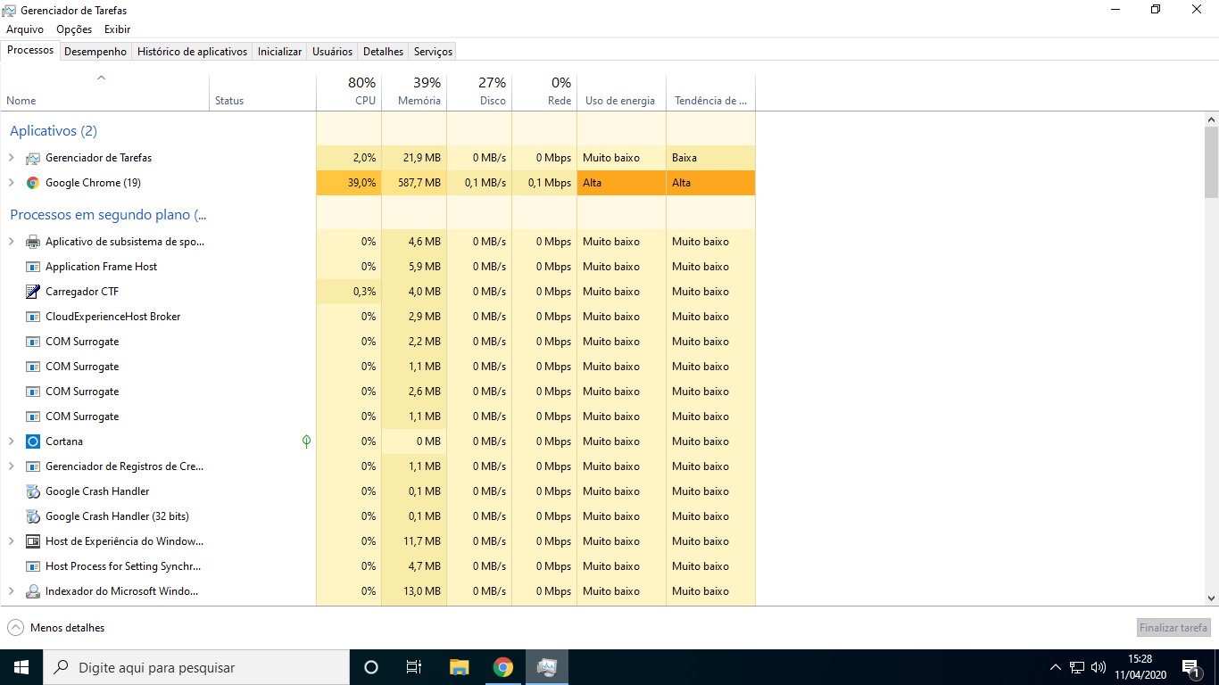1219x685 pixels.
Task: Open Cortana from the taskbar circle
Action: click(371, 667)
